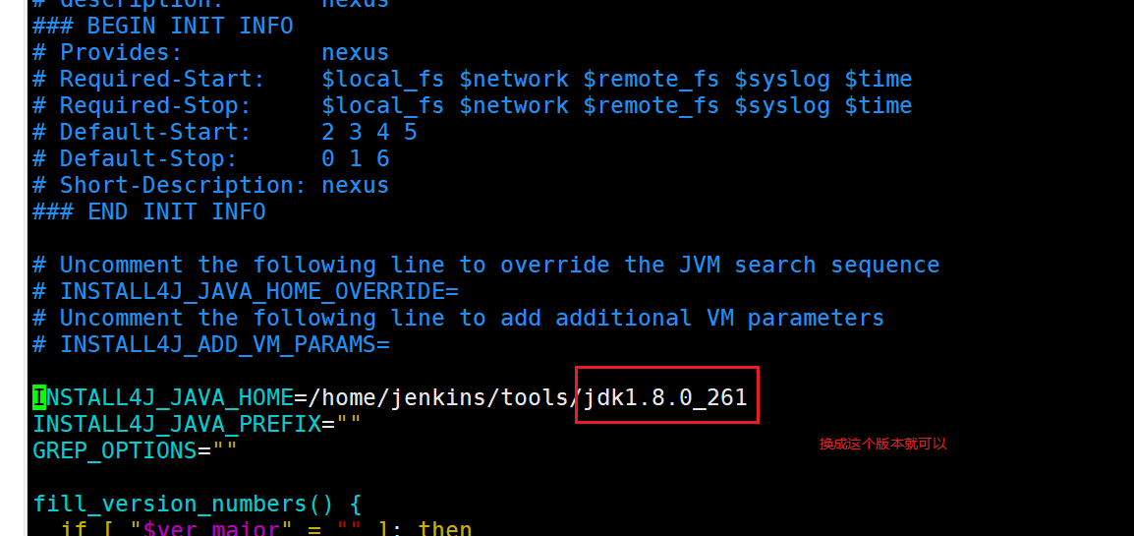
Task: Click the Default-Start values "2 3 4 5"
Action: click(x=369, y=132)
